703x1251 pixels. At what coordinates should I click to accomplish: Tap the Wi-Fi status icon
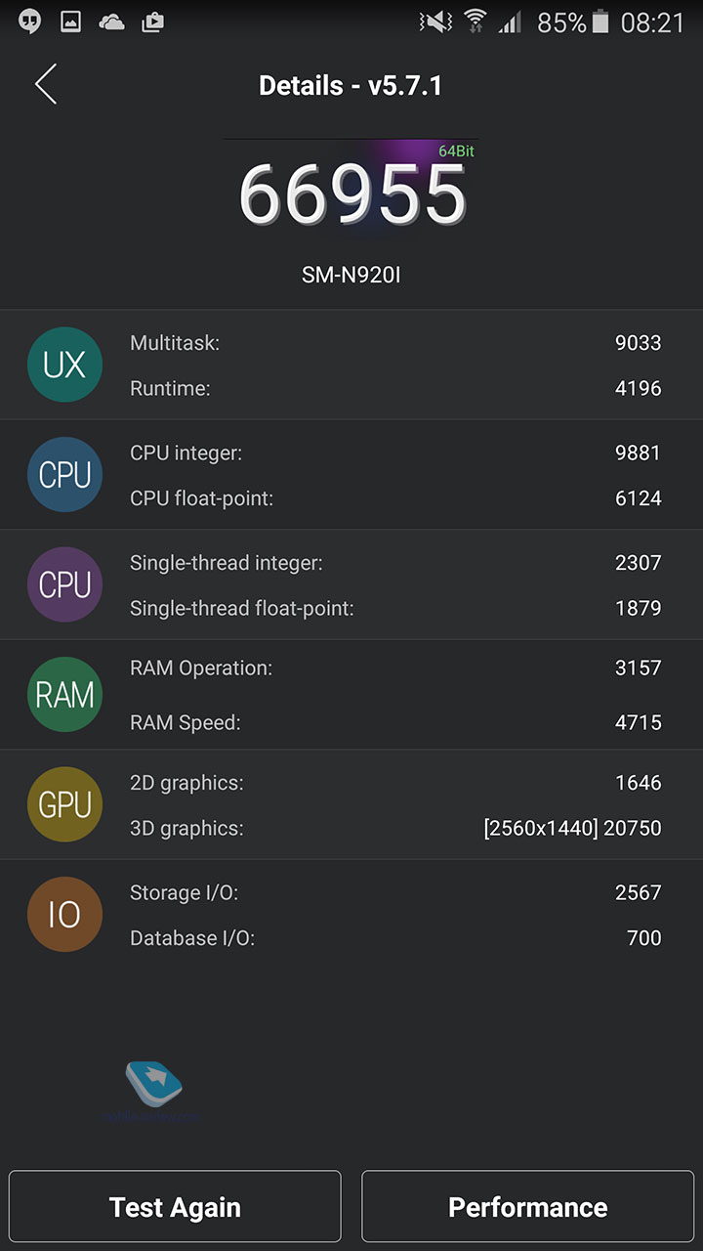click(476, 22)
